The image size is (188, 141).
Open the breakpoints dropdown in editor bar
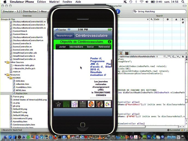[x=169, y=56]
